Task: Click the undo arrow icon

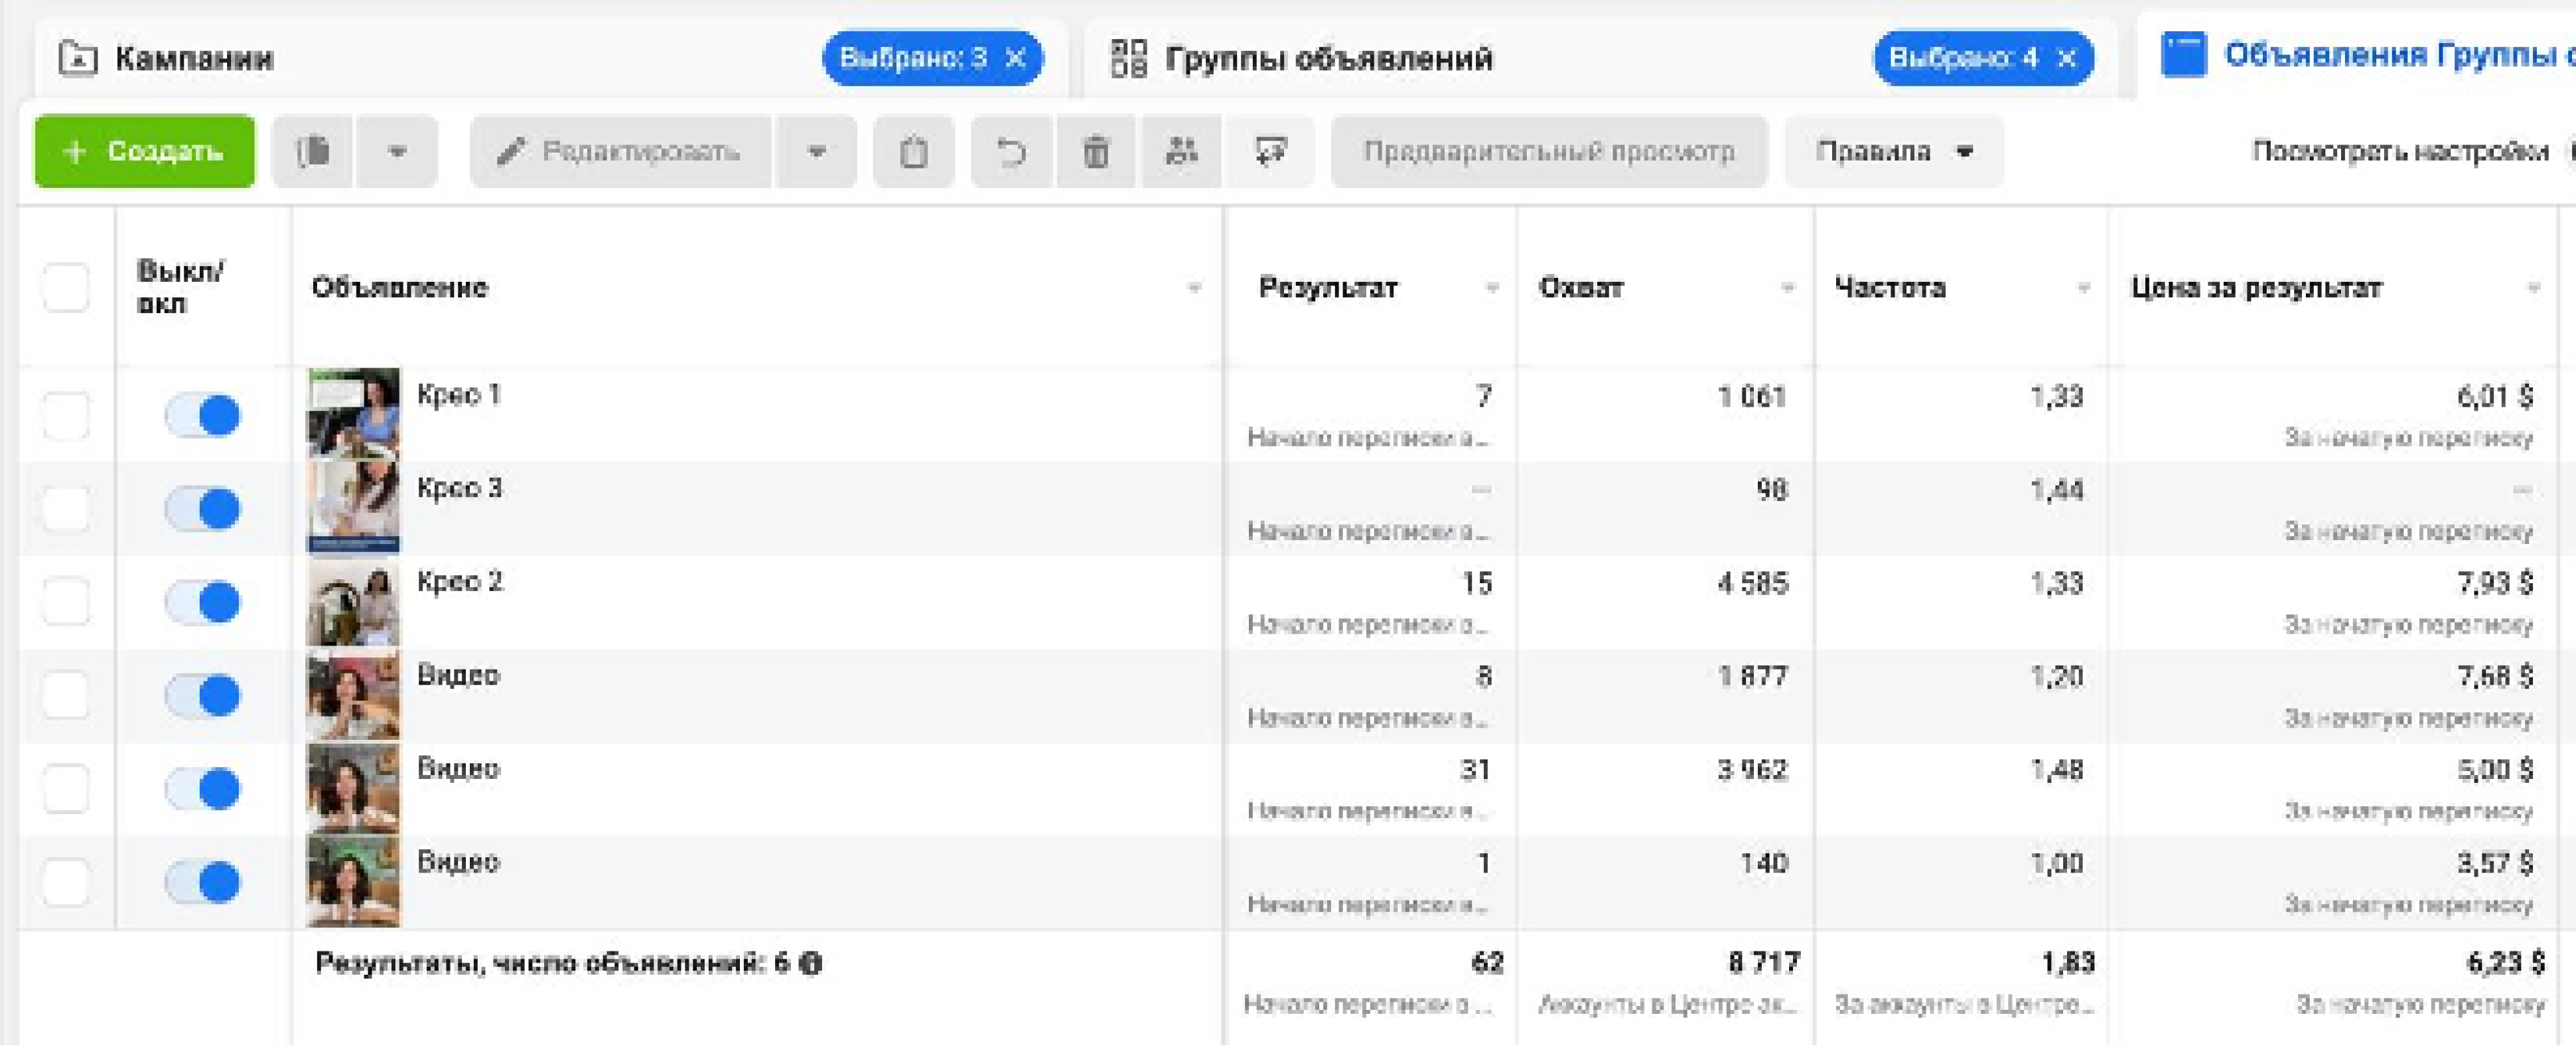Action: 1011,152
